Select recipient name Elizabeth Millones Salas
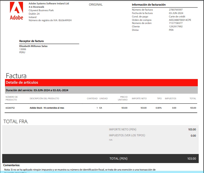Image resolution: width=204 pixels, height=173 pixels. (33, 46)
